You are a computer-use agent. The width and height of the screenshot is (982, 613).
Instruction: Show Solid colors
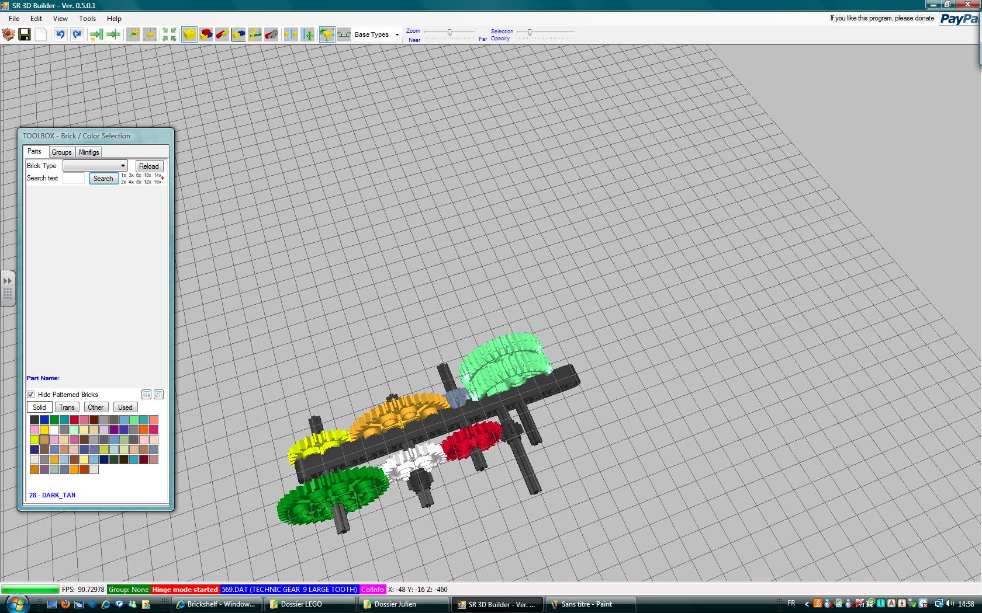coord(40,407)
